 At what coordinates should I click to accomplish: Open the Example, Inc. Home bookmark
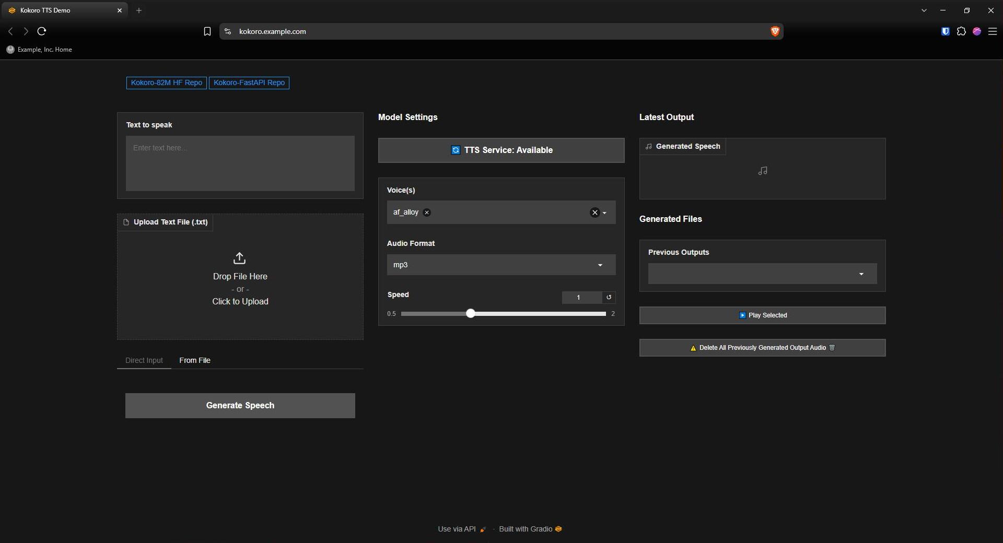coord(40,50)
